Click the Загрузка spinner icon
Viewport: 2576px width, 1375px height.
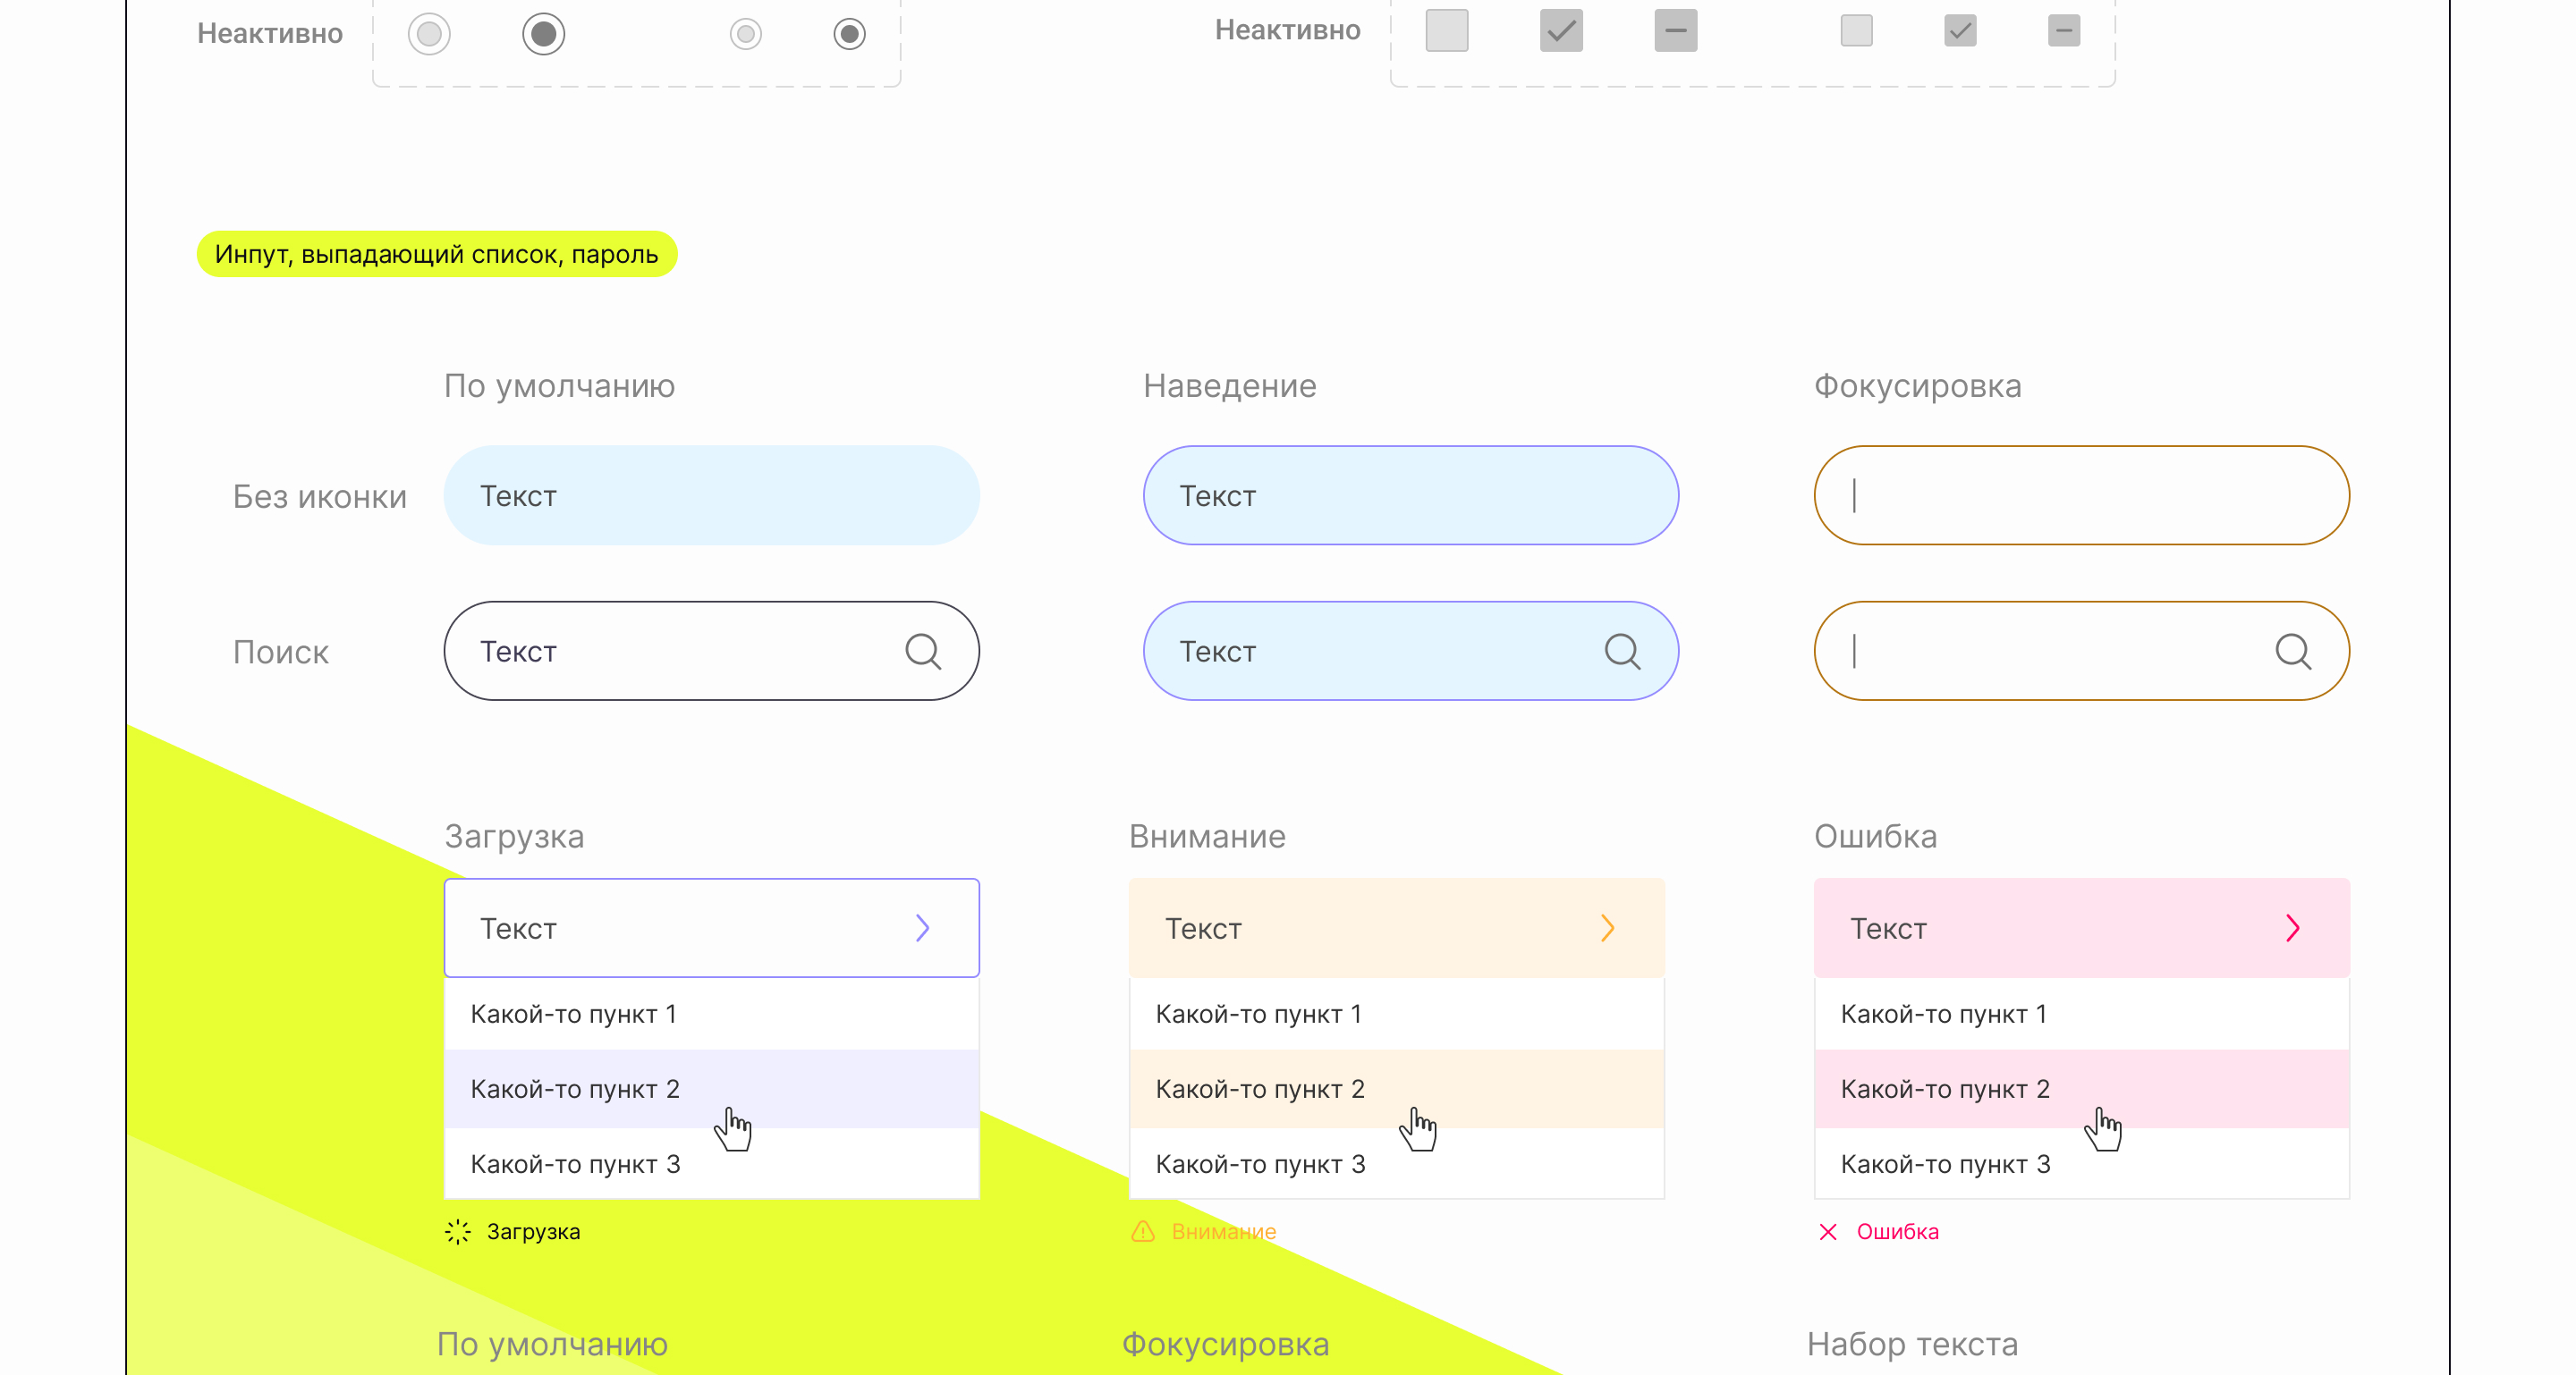457,1231
